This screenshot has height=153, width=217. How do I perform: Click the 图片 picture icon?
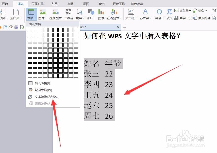pos(42,12)
